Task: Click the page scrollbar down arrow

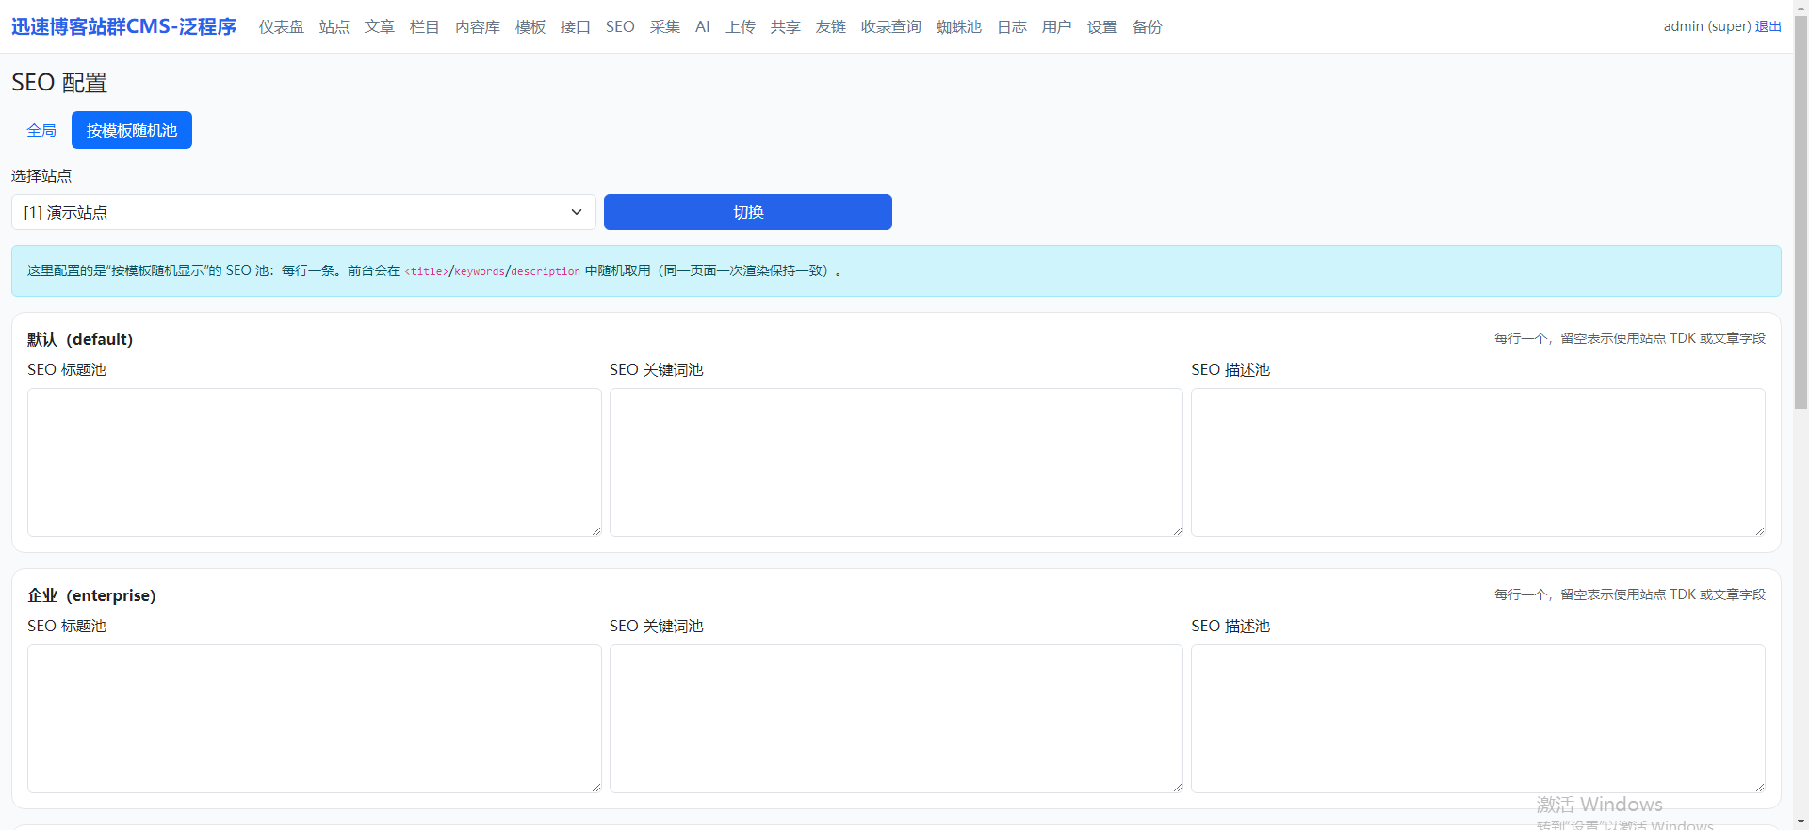Action: [x=1801, y=822]
